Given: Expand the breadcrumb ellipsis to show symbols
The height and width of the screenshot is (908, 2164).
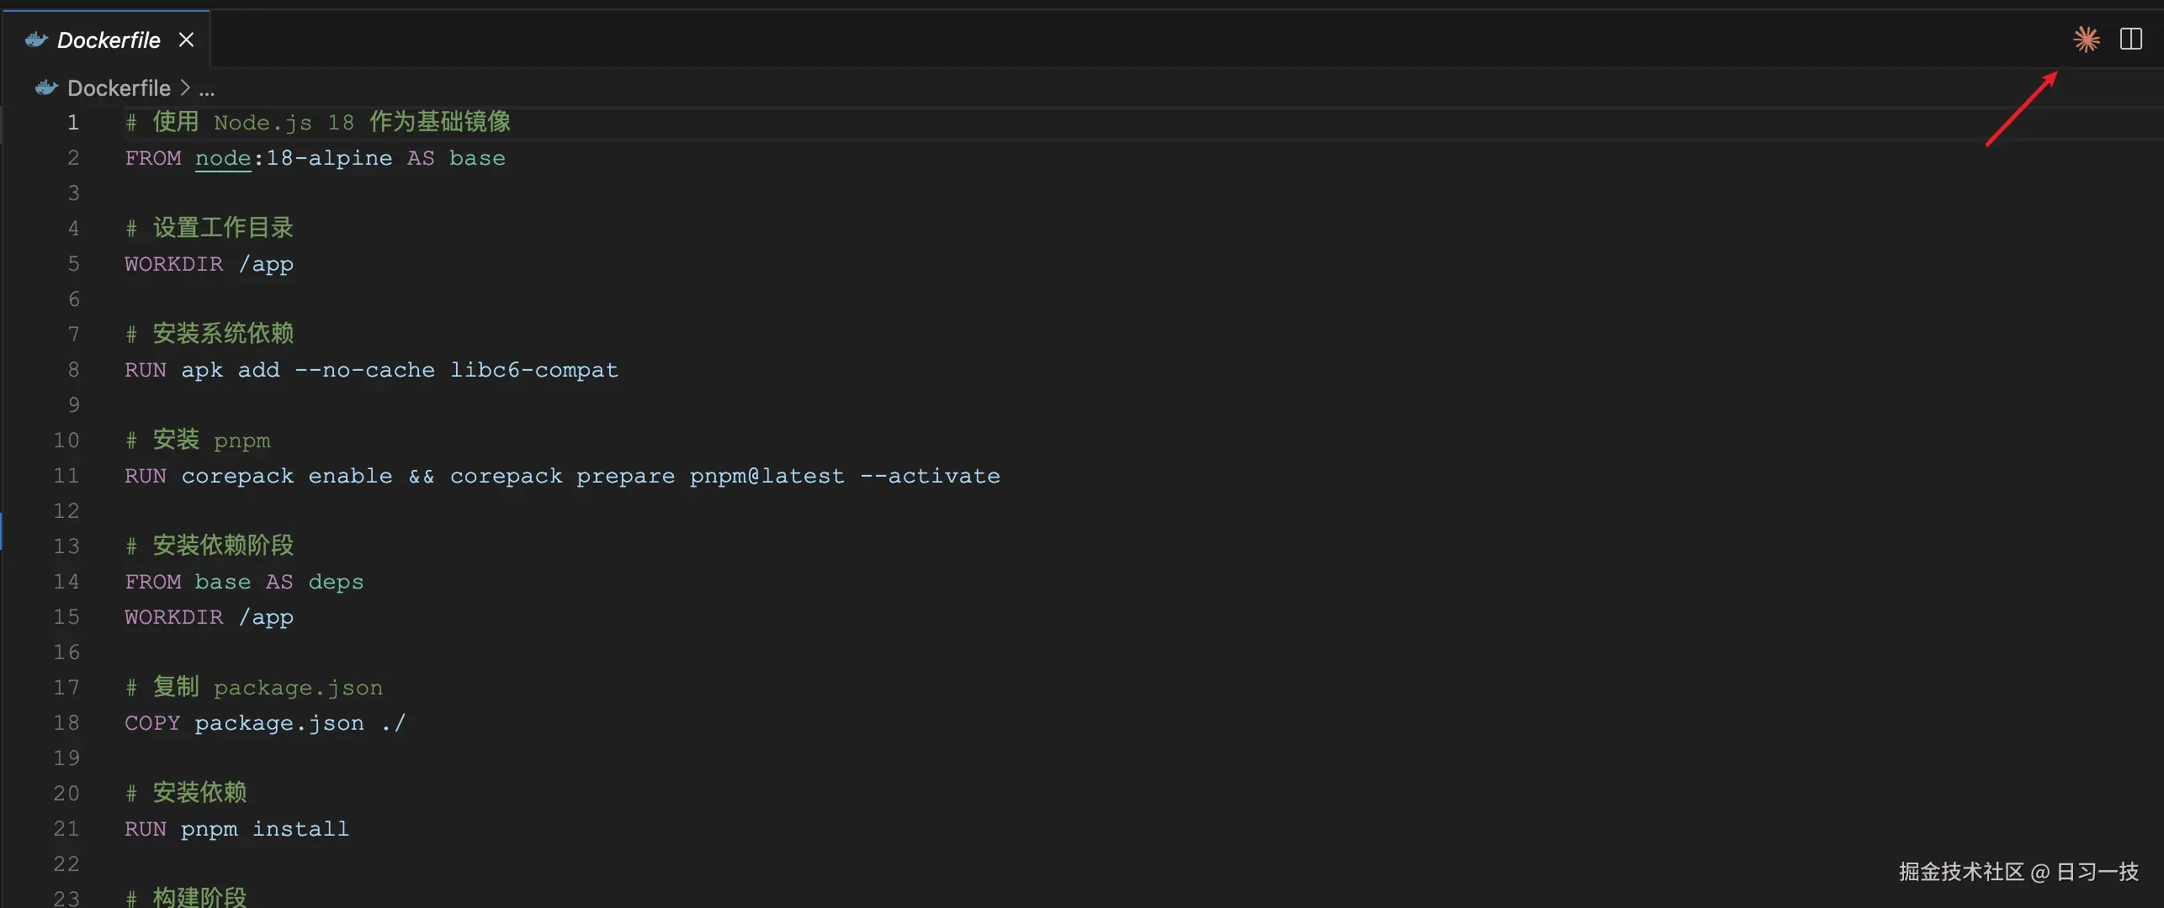Looking at the screenshot, I should coord(207,87).
